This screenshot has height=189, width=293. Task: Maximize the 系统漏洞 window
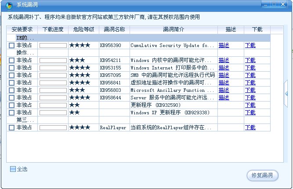[x=274, y=4]
